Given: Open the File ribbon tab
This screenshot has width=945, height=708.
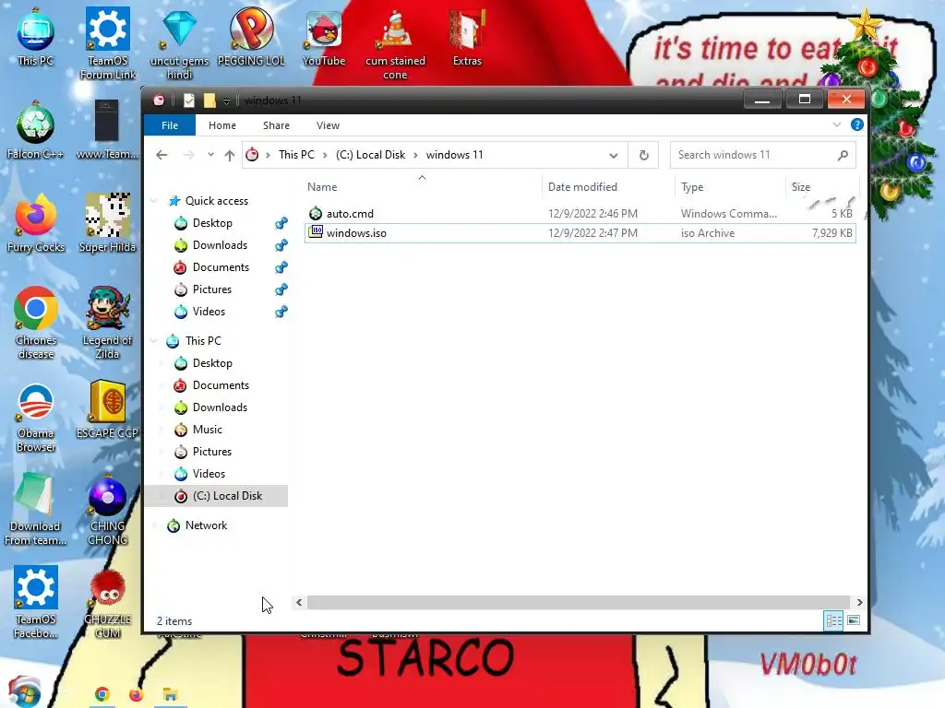Looking at the screenshot, I should [170, 125].
